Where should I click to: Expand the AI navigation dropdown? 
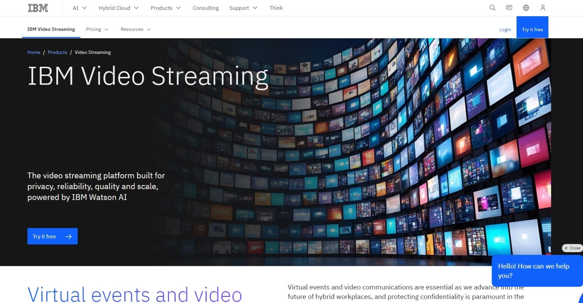coord(79,8)
